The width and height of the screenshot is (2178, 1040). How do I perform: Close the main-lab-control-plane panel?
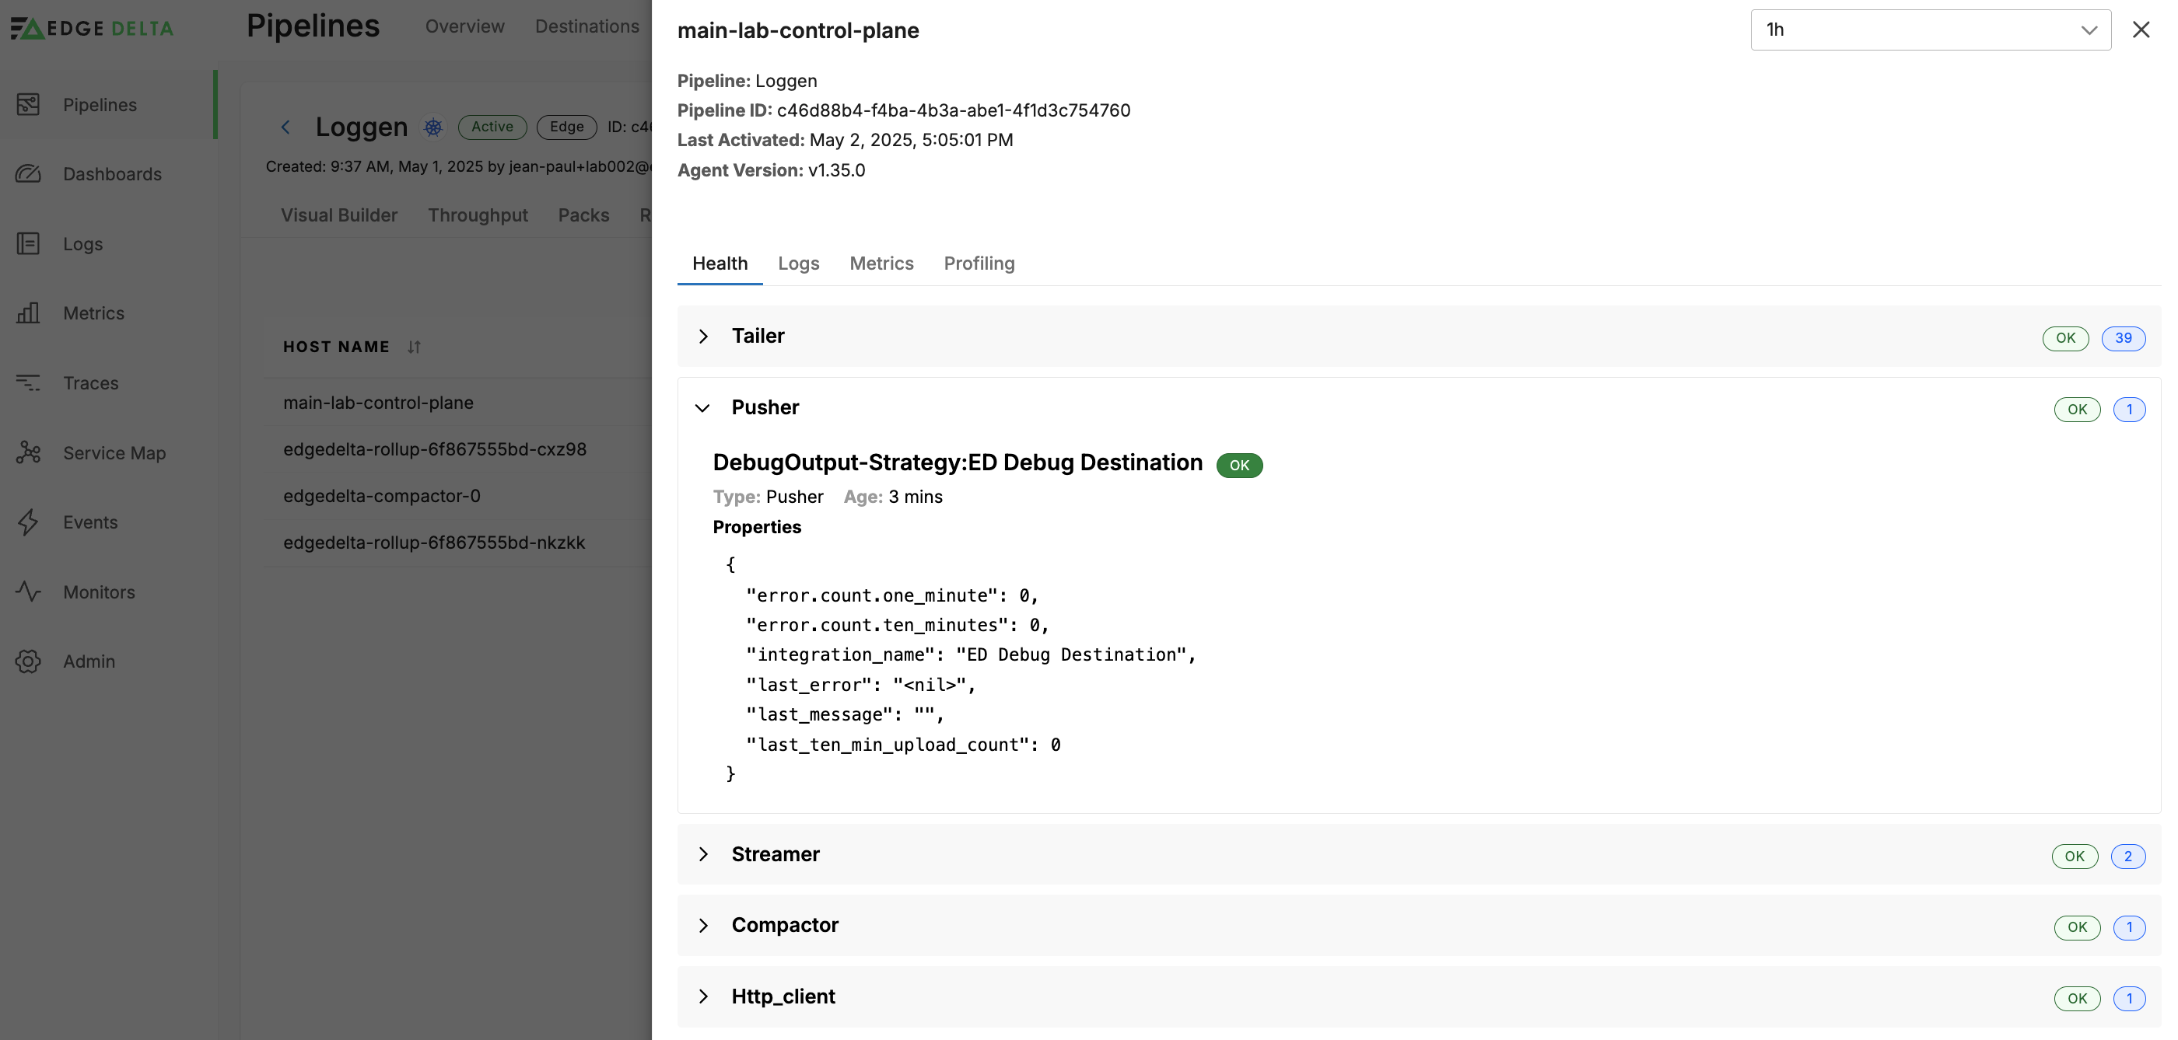point(2140,30)
